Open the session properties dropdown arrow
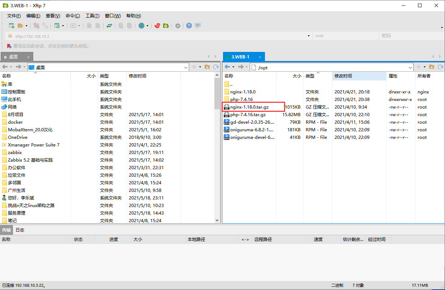 63,26
